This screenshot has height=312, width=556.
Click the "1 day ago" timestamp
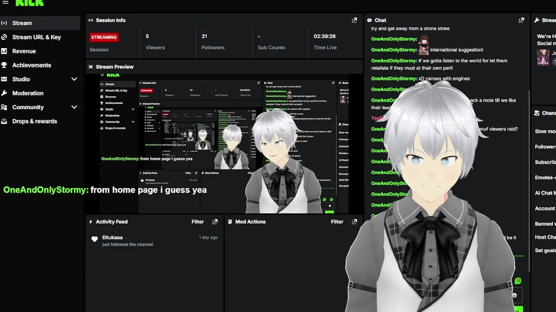pos(208,237)
